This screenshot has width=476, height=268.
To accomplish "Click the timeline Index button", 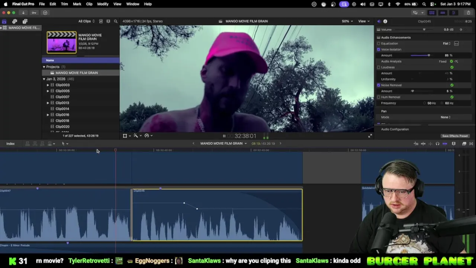I will click(10, 144).
